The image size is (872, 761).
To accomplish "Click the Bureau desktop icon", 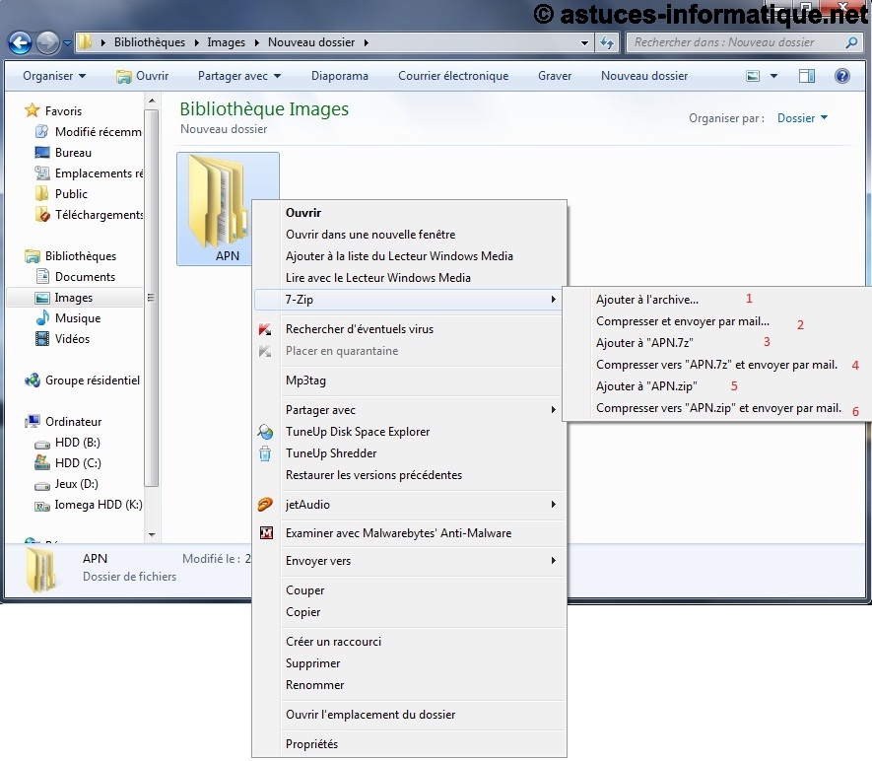I will (42, 153).
